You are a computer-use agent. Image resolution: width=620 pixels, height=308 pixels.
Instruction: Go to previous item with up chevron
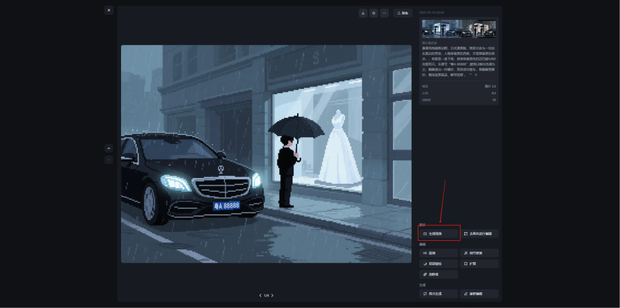[109, 148]
